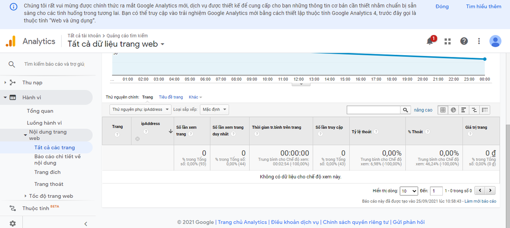Open Trang thoát report
Screen dimensions: 510x228
pos(48,184)
